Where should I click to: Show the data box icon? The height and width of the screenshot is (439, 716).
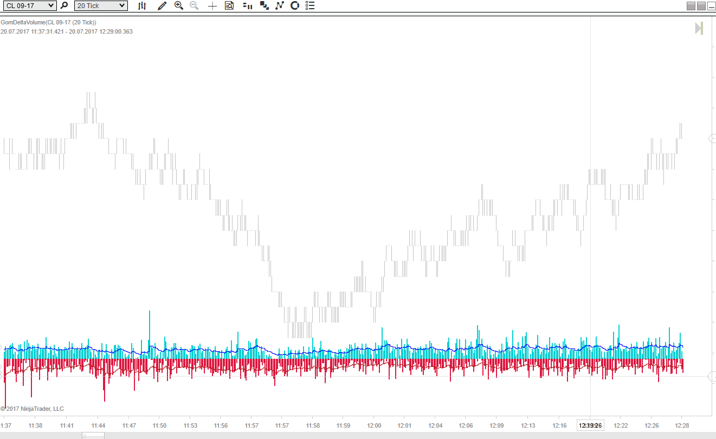229,5
